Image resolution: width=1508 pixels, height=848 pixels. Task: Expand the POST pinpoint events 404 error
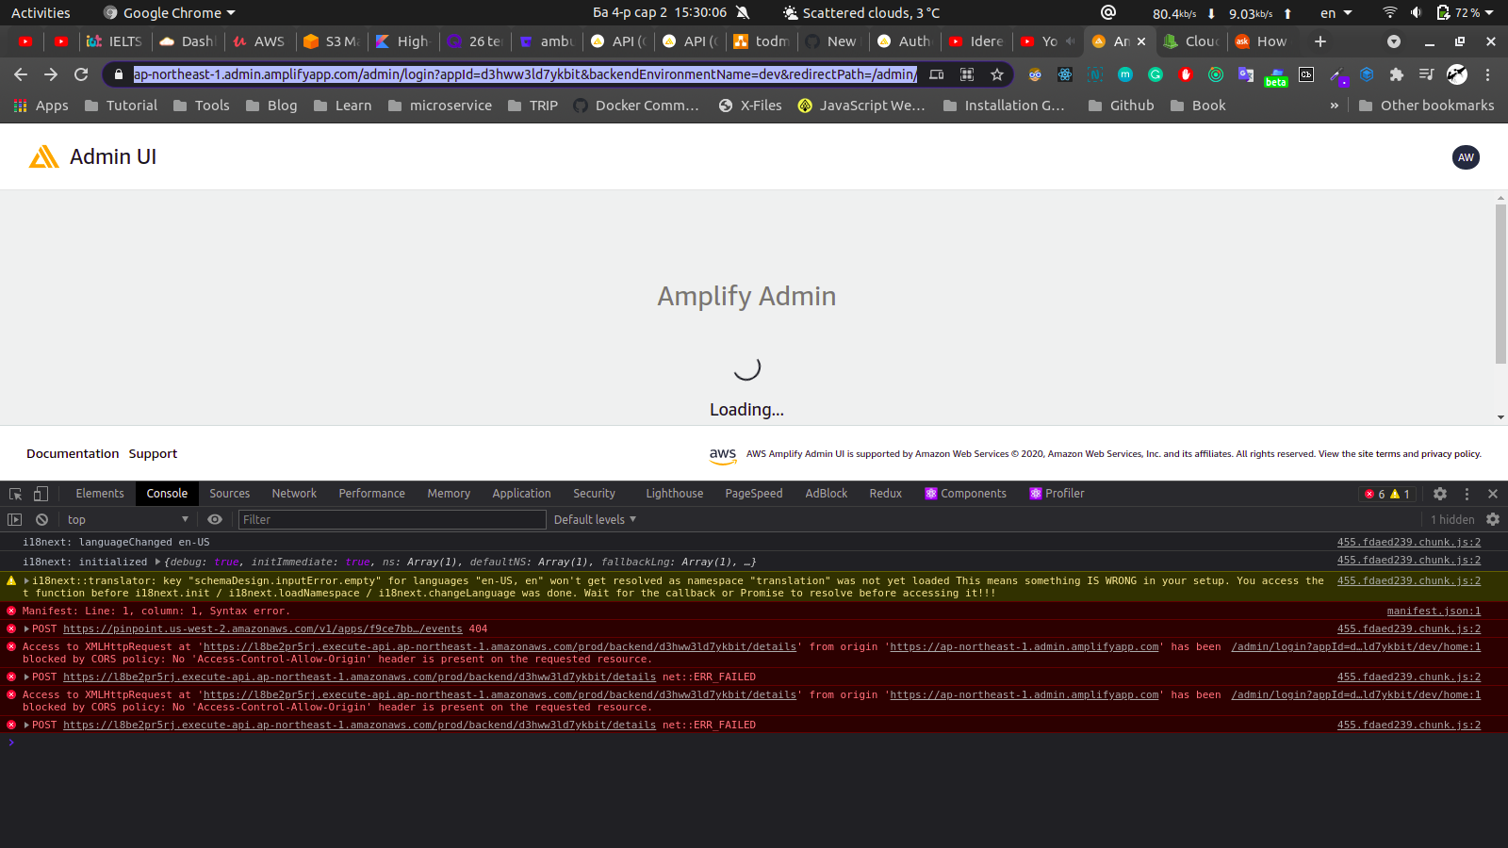[26, 629]
